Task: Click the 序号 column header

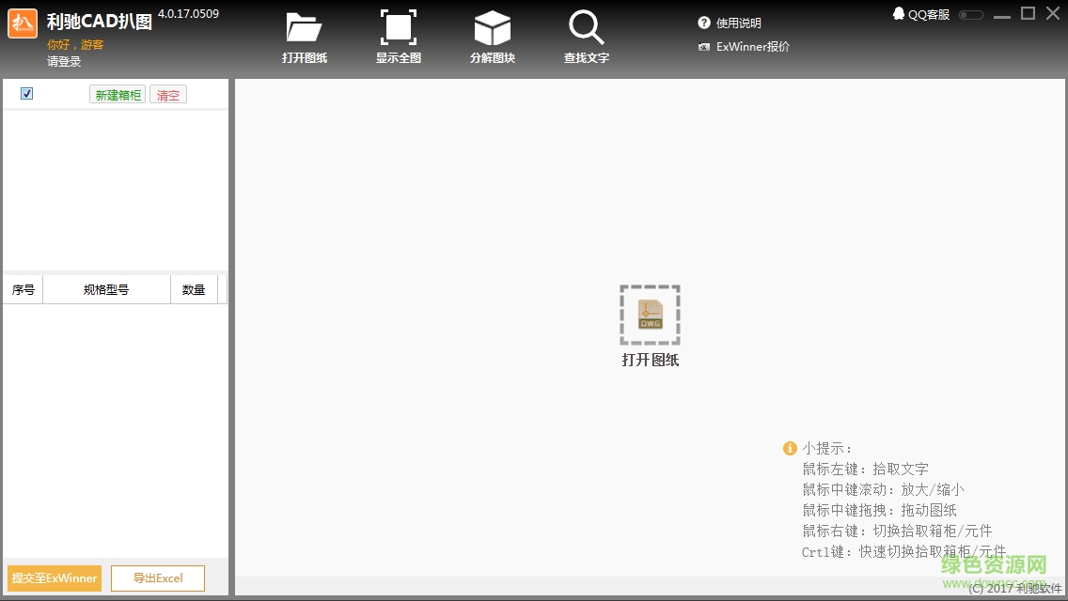Action: pos(24,290)
